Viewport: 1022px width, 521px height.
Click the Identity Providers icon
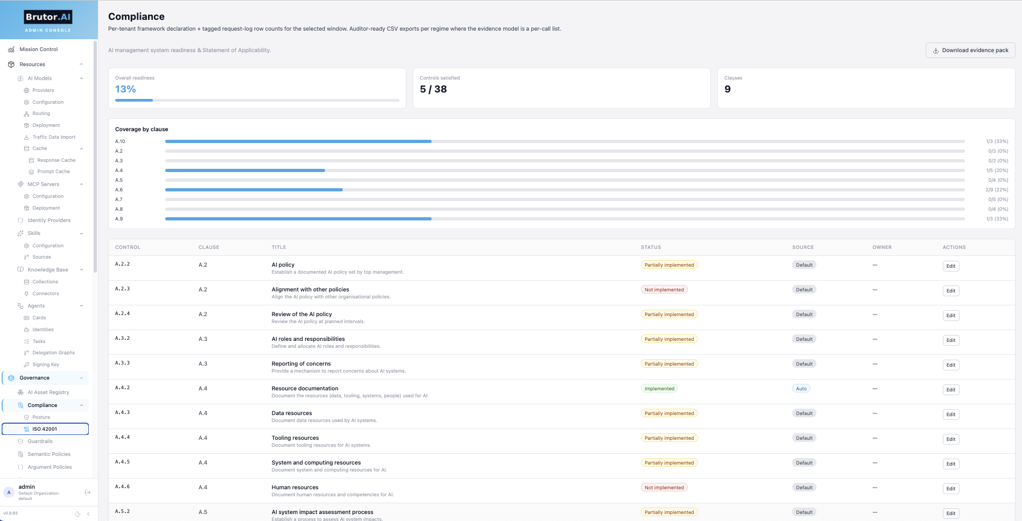click(x=20, y=220)
